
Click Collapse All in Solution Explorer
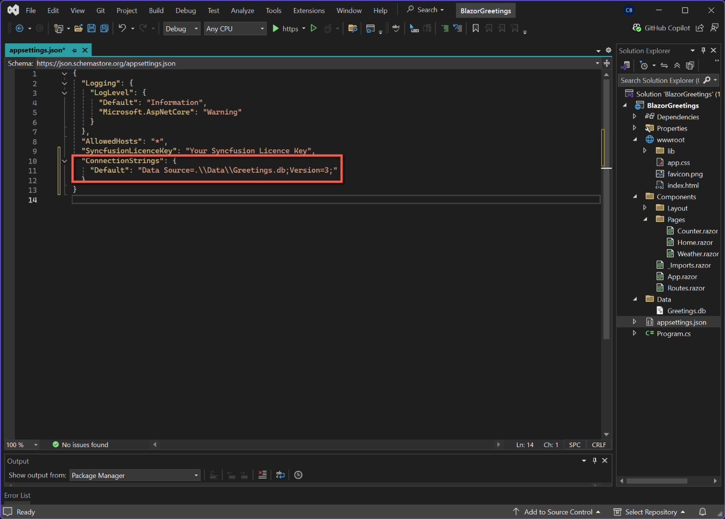pos(677,66)
